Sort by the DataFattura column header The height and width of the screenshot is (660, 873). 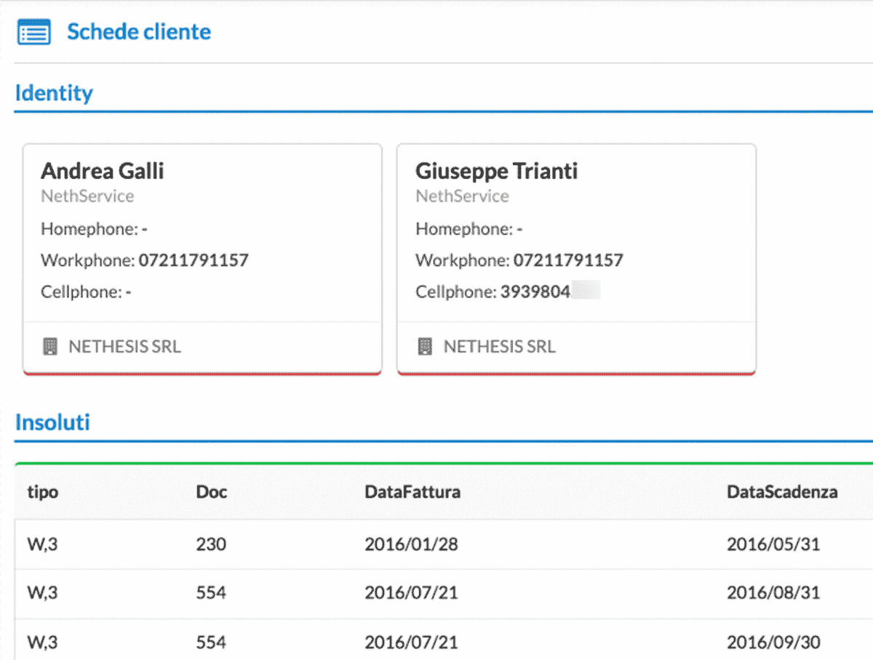(x=412, y=492)
